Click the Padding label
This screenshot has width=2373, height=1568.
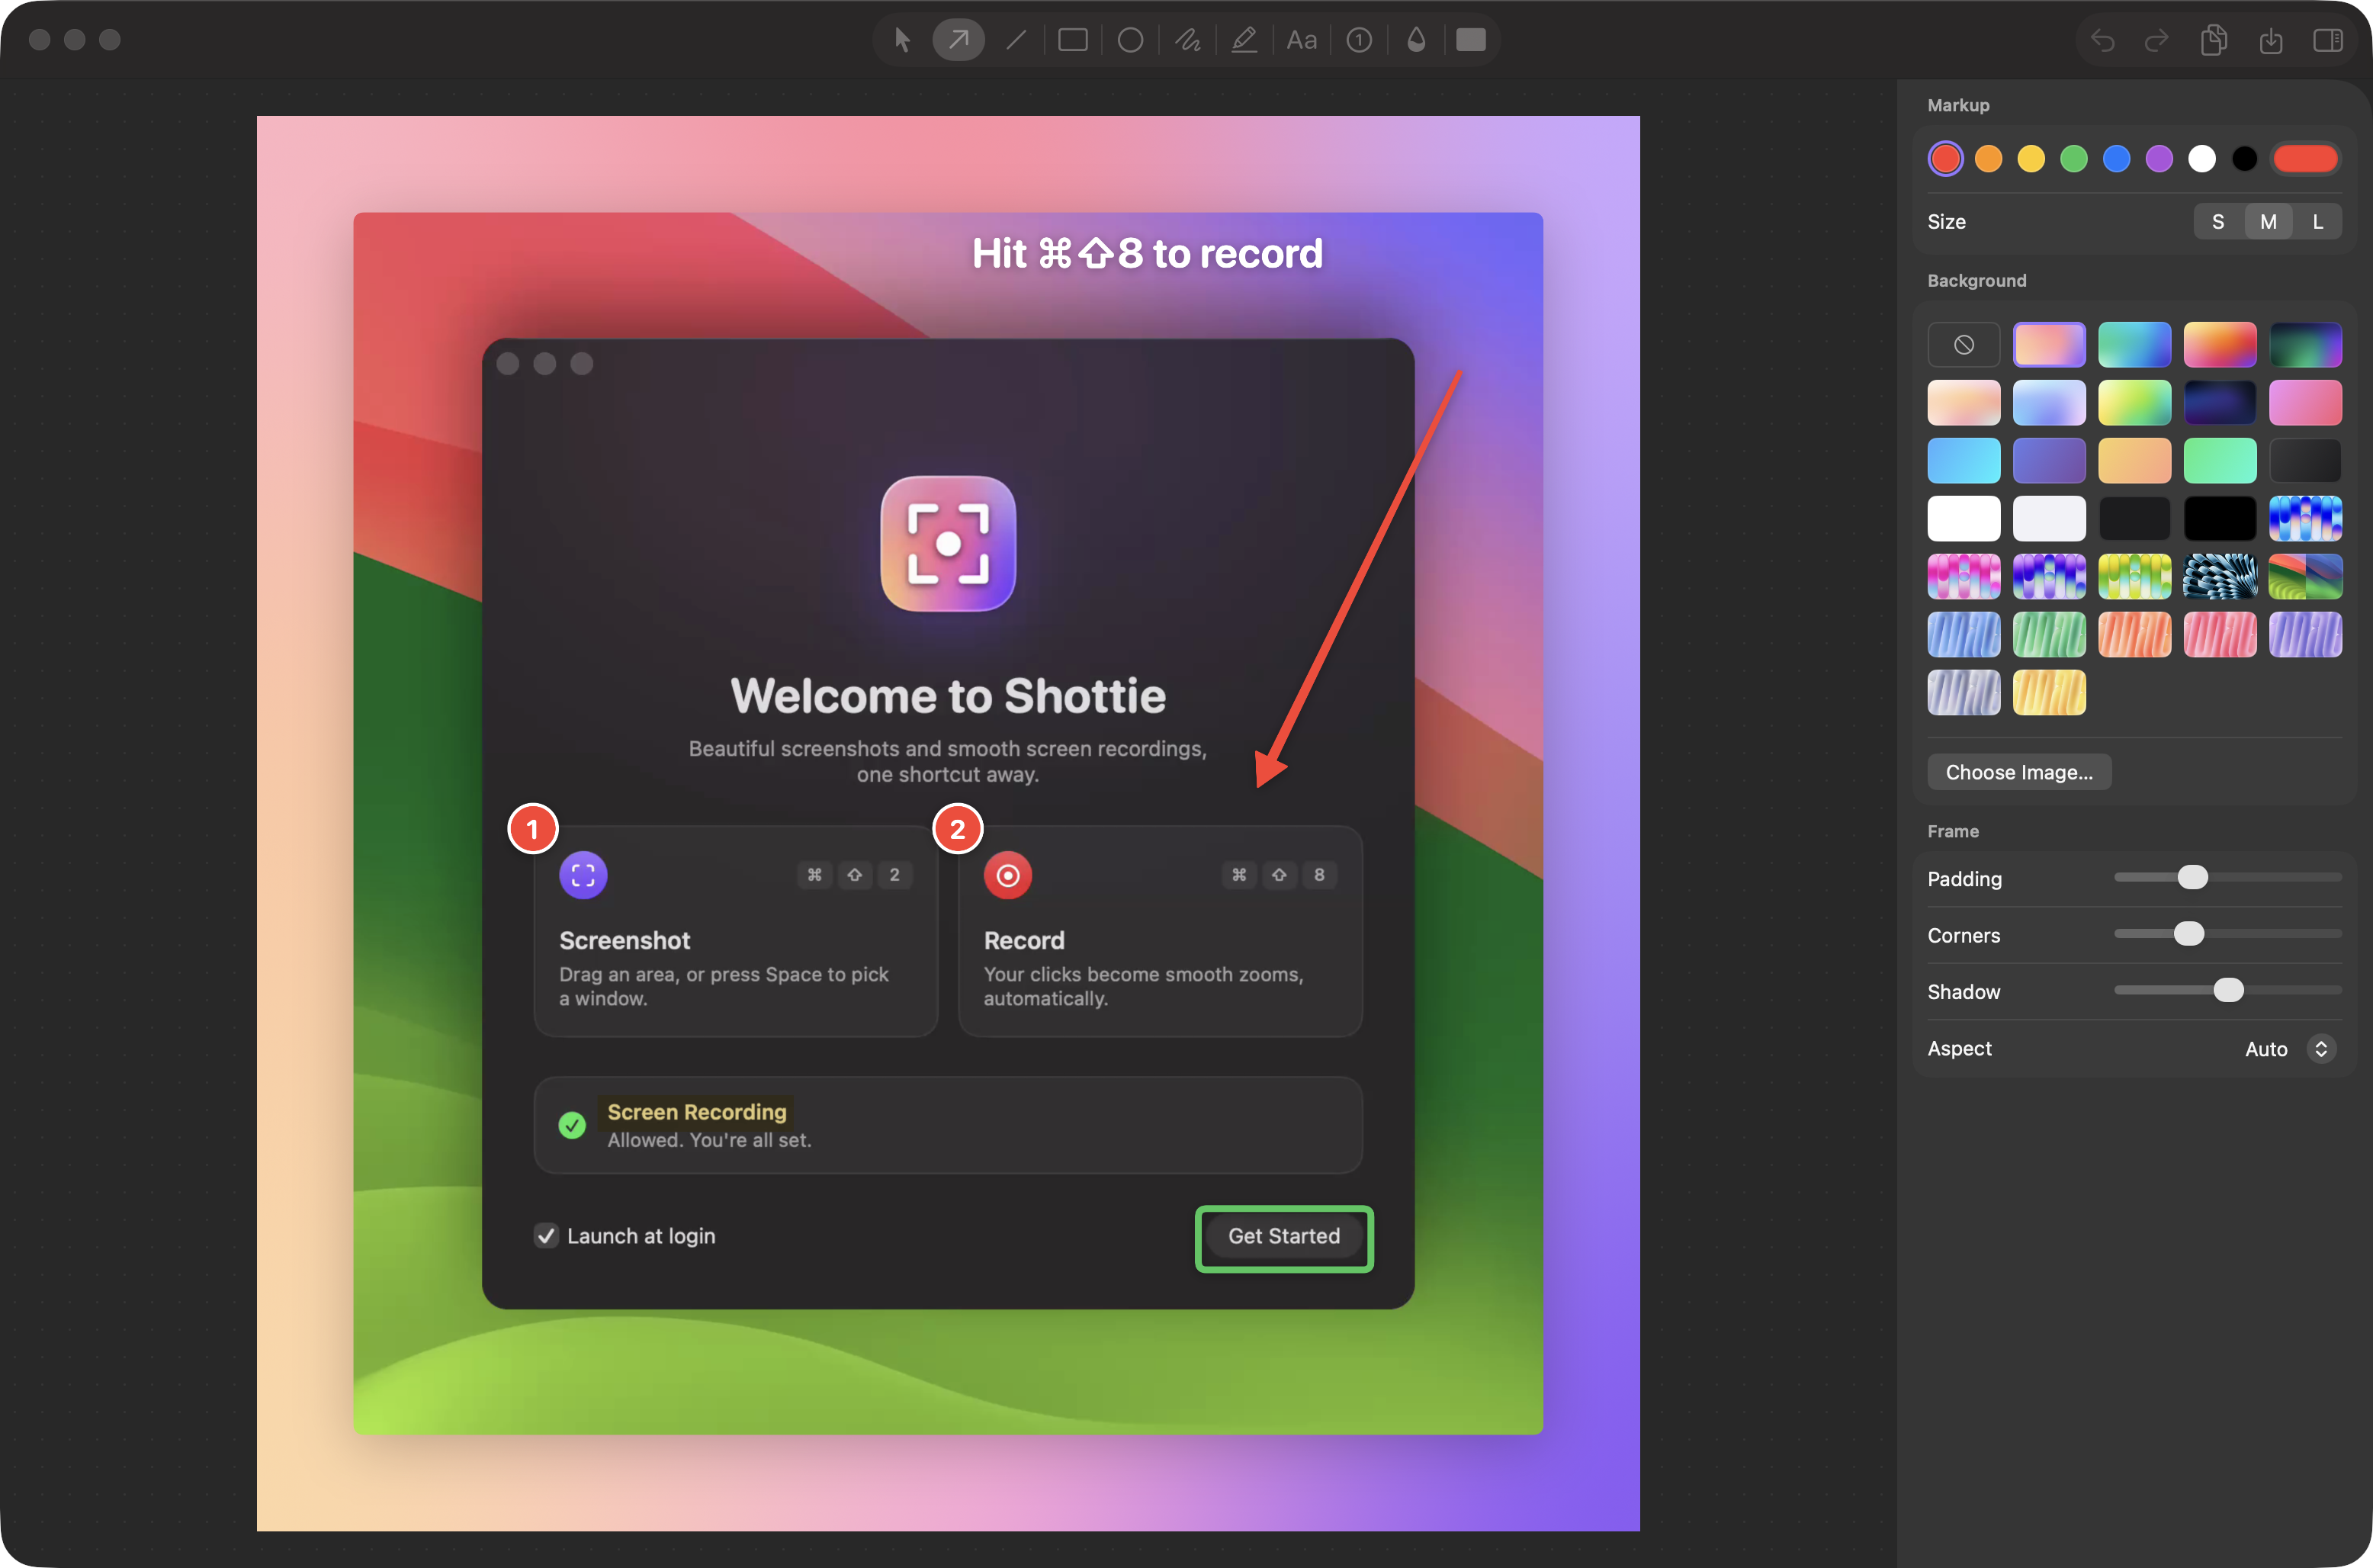[1964, 879]
